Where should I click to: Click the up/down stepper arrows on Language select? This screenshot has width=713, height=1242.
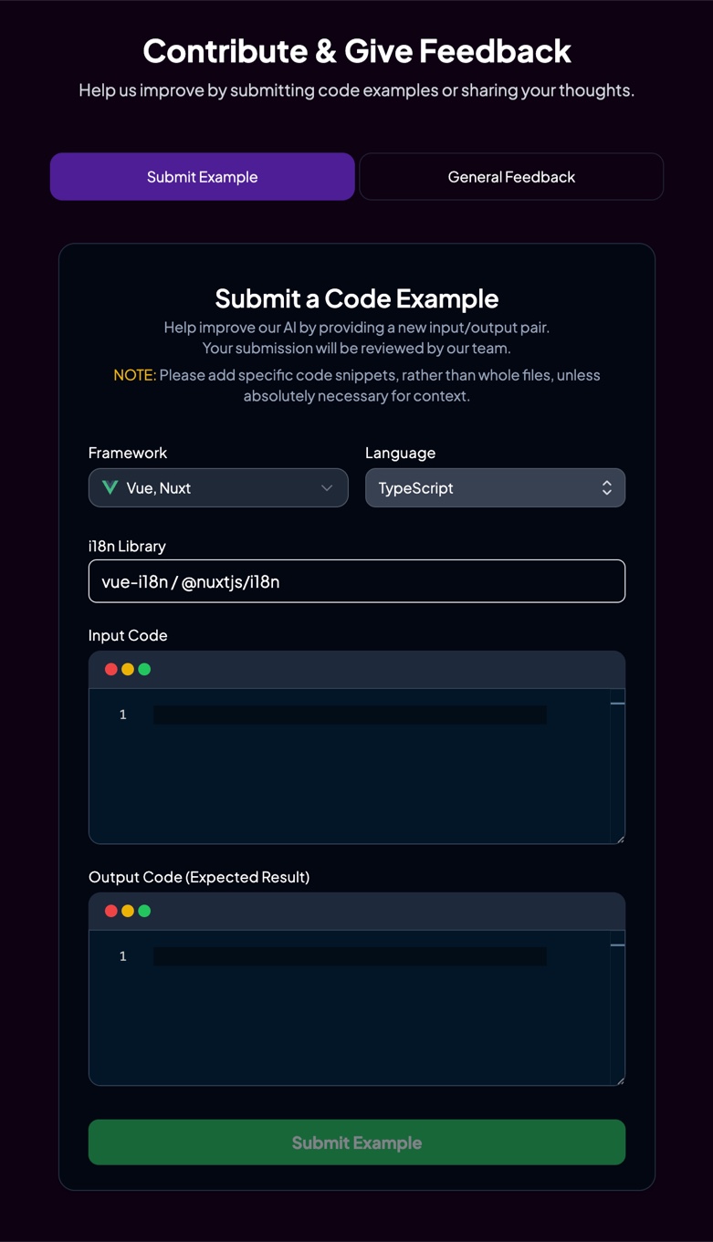click(607, 487)
